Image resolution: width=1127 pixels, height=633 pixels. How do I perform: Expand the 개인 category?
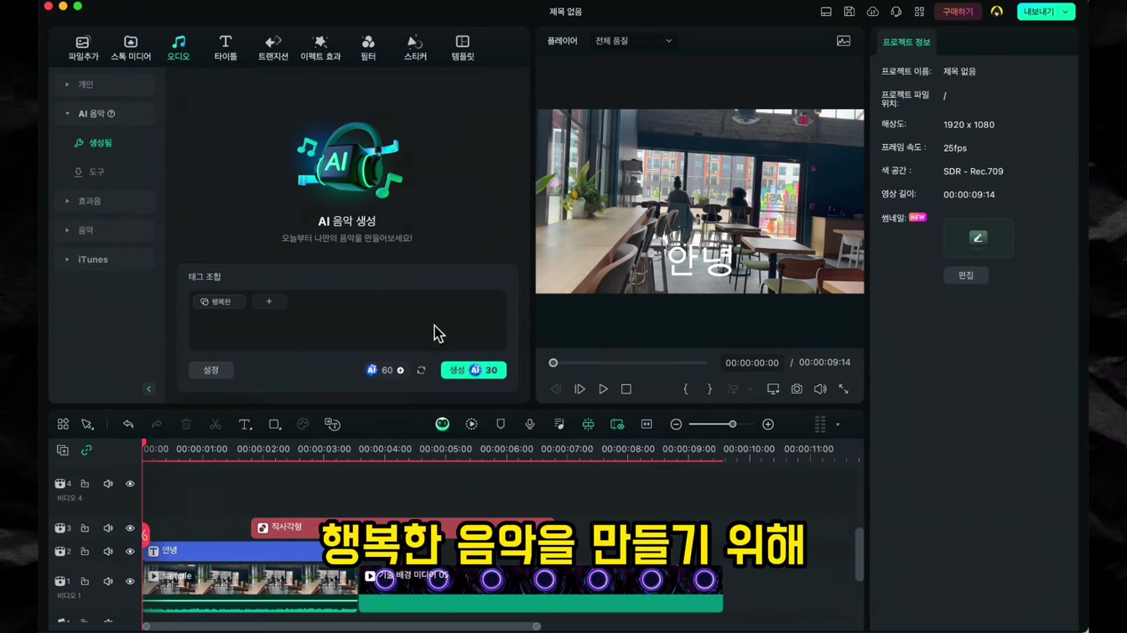[x=105, y=85]
